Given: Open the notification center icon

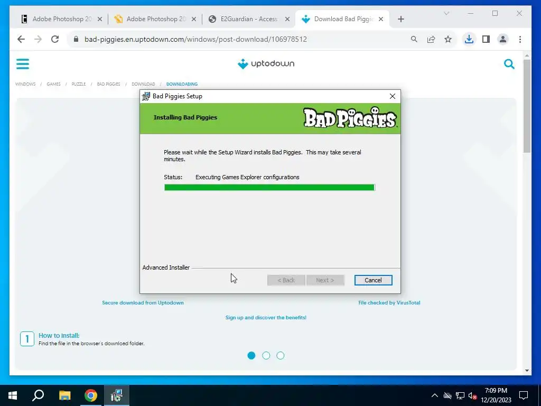Looking at the screenshot, I should 524,395.
